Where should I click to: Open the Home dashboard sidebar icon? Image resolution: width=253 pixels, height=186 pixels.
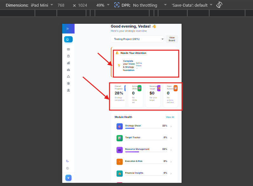tap(68, 39)
